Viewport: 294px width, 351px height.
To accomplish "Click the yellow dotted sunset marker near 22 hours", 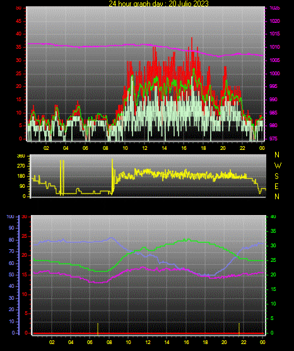I will click(x=239, y=329).
